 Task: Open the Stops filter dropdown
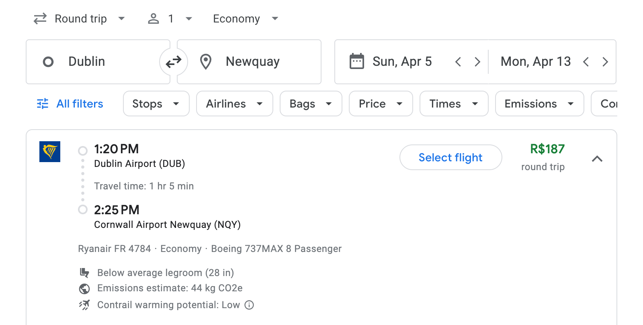point(156,104)
